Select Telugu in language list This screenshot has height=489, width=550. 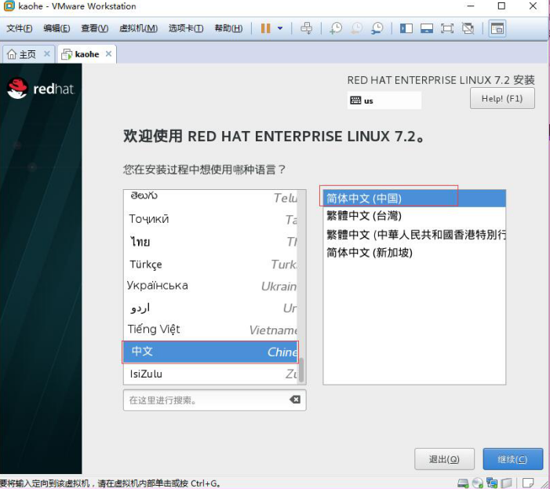coord(210,198)
